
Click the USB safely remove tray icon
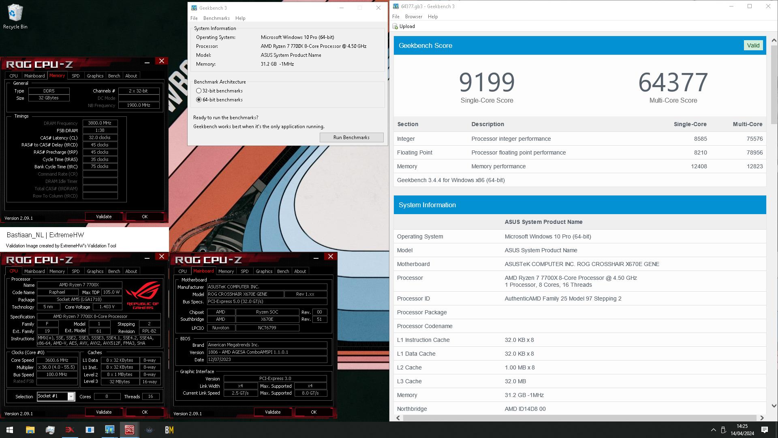click(723, 430)
